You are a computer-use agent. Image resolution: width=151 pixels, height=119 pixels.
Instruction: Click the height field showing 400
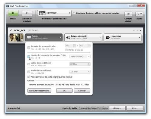pos(83,46)
